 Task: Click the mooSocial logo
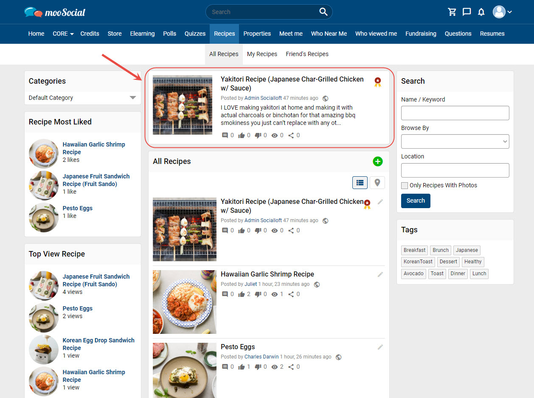(x=55, y=12)
